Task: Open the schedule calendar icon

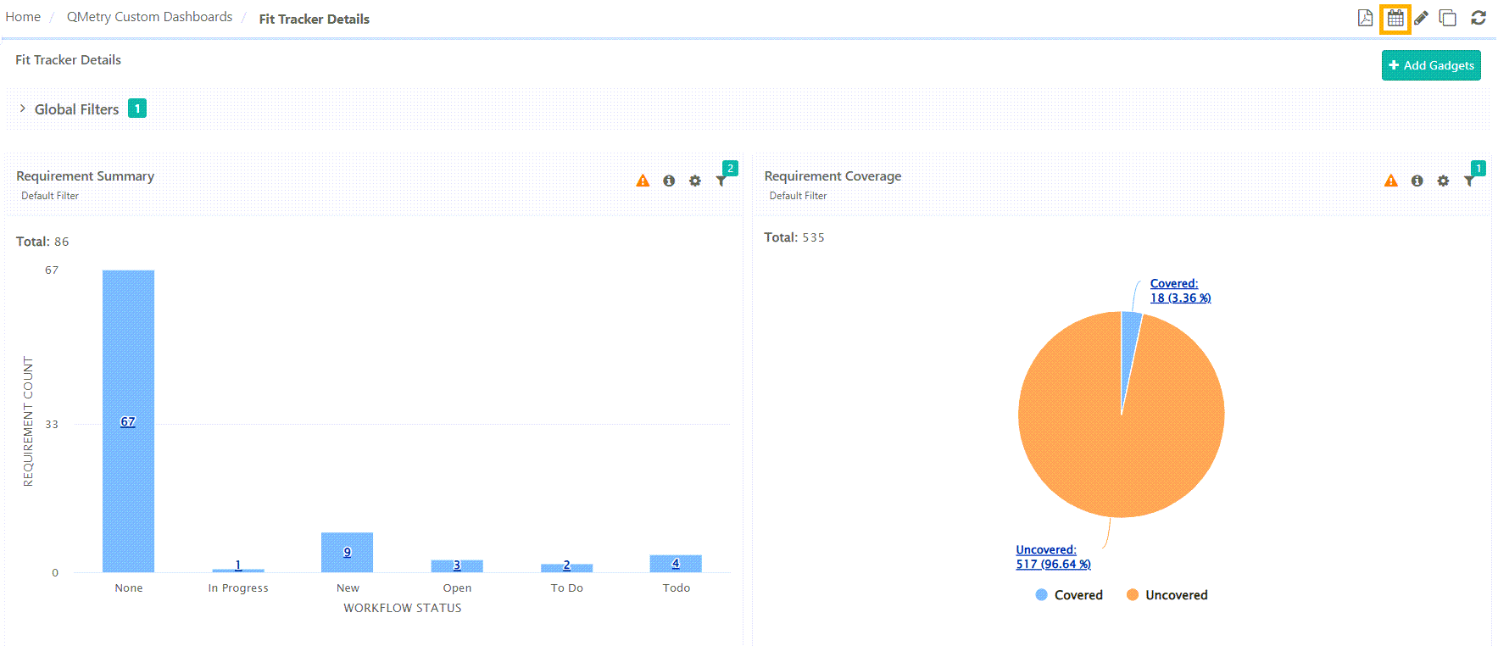Action: click(1395, 18)
